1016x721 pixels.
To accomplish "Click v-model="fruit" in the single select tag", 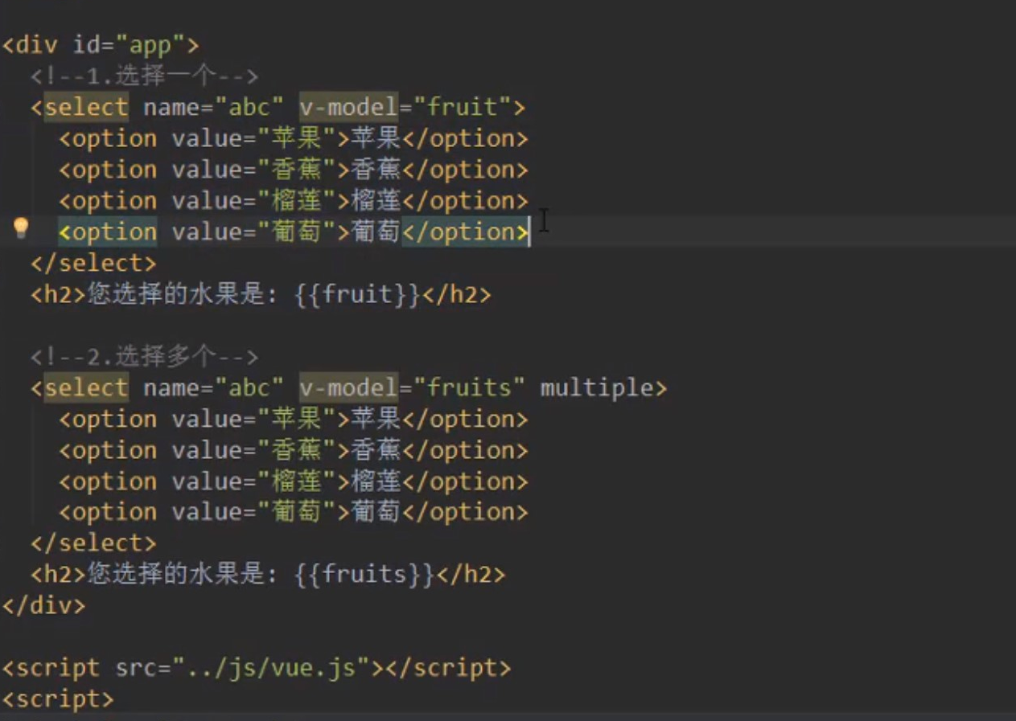I will click(406, 108).
